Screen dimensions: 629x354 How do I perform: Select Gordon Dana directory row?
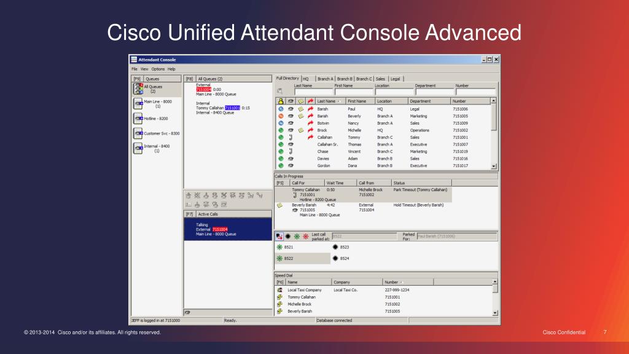(383, 166)
